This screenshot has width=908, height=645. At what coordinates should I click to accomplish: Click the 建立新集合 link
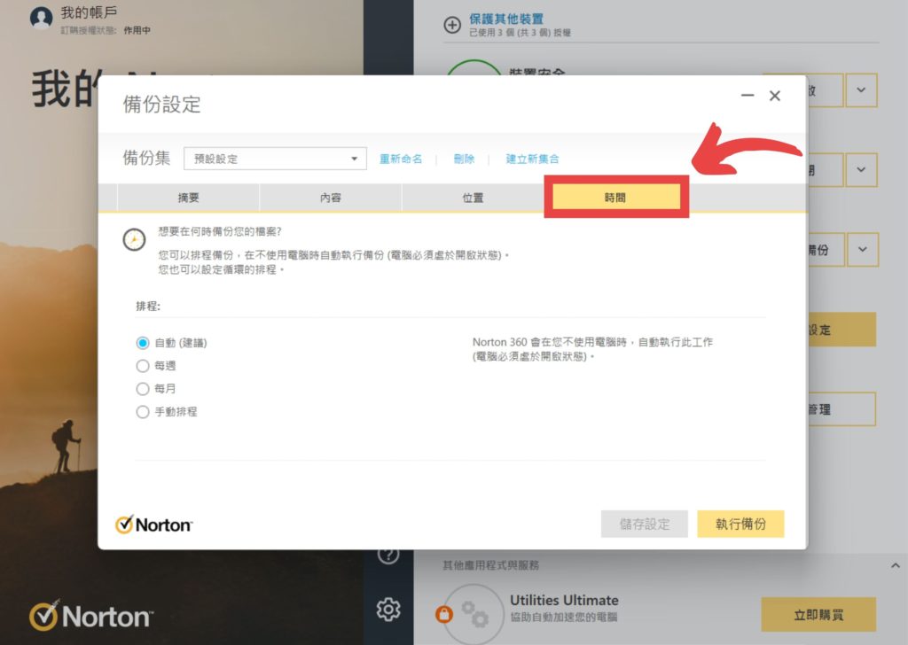[532, 159]
